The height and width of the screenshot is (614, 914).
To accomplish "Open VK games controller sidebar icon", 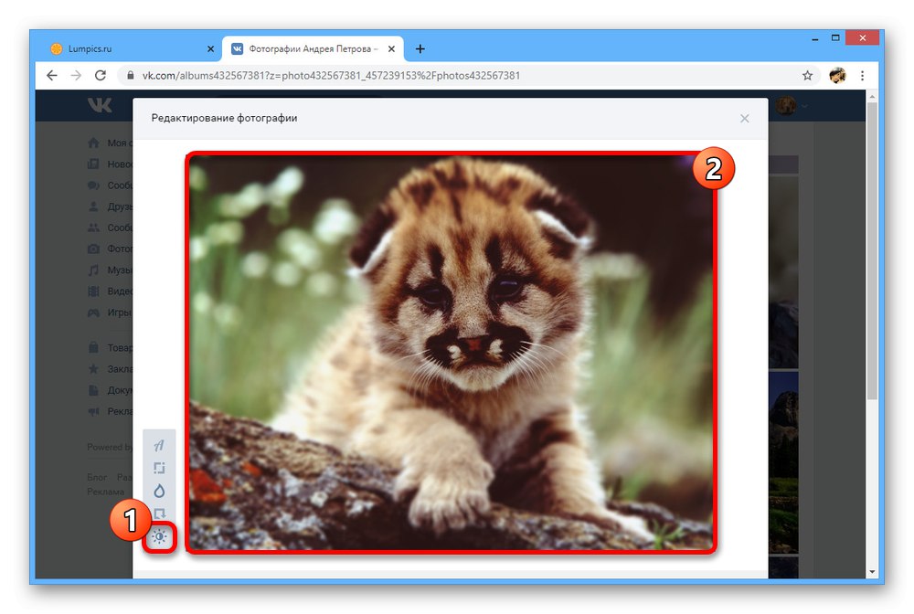I will point(93,312).
